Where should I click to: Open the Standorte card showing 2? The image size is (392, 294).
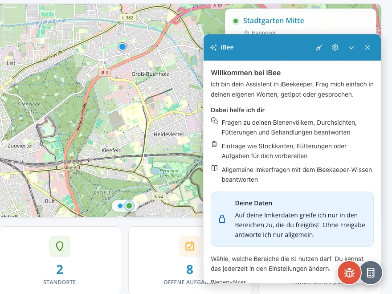60,260
